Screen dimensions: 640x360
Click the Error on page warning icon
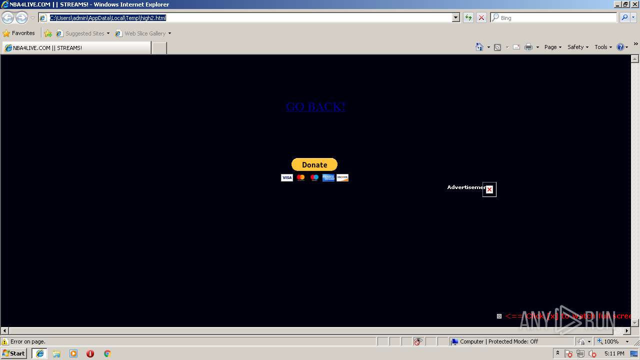(x=5, y=341)
